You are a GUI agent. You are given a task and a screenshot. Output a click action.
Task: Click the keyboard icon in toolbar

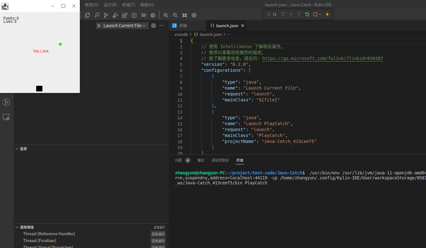coord(143,15)
